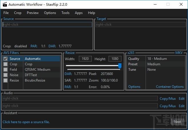Open the Crop menu
This screenshot has width=188, height=130.
(18, 13)
